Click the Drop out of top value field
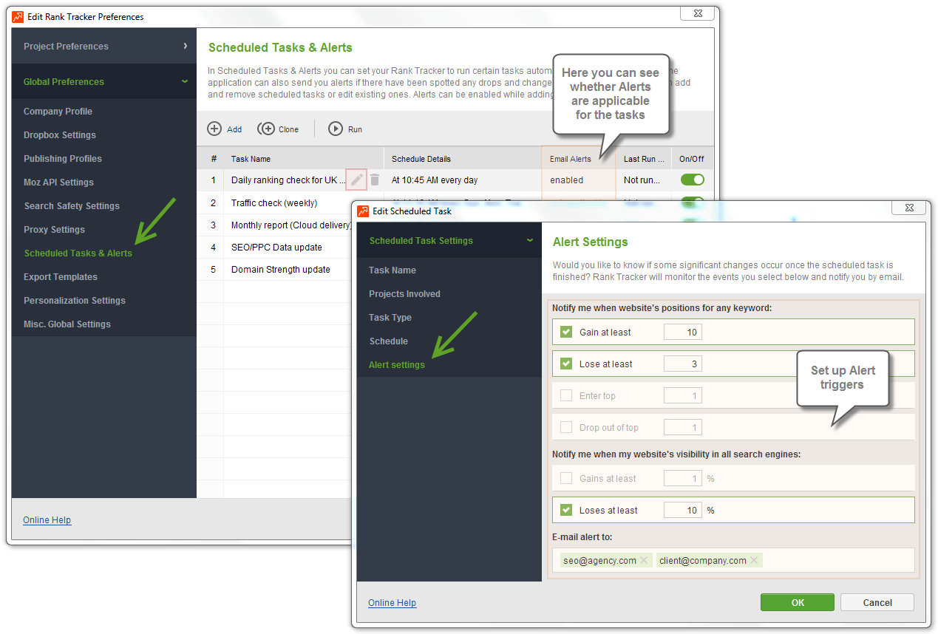The height and width of the screenshot is (634, 938). tap(682, 427)
